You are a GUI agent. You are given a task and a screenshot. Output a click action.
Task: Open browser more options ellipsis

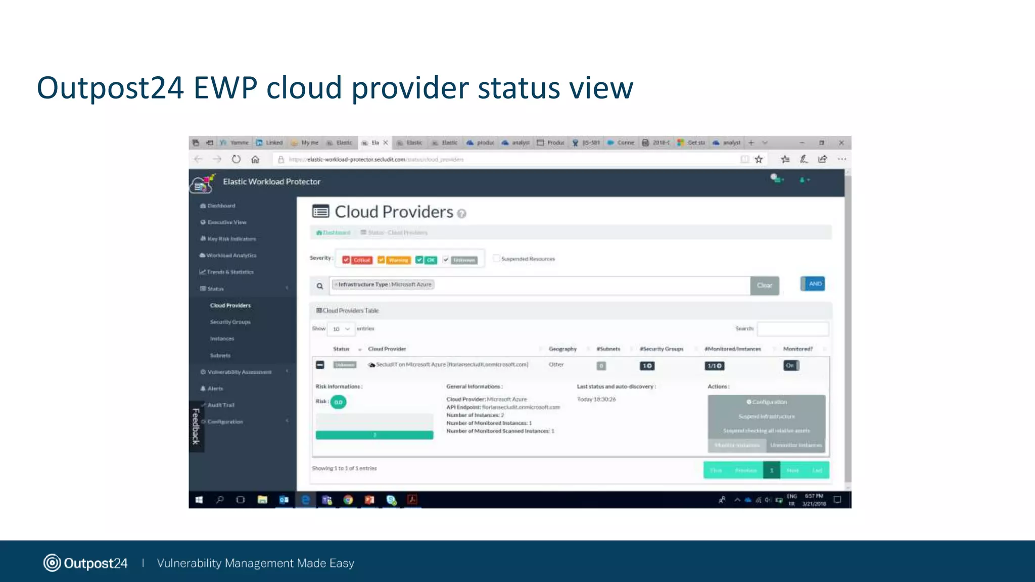coord(841,159)
